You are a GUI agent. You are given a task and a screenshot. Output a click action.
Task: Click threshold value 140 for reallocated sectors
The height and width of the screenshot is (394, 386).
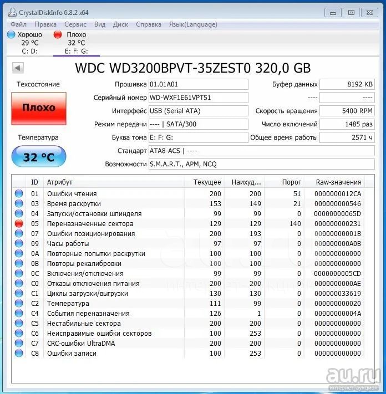tap(295, 224)
